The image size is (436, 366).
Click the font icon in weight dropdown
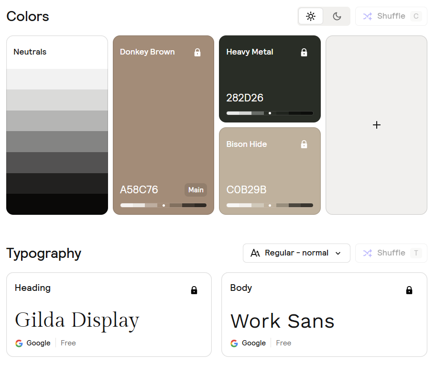tap(255, 253)
